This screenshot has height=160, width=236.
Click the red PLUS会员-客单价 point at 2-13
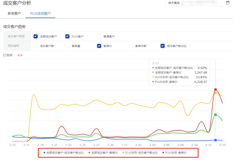(215, 90)
